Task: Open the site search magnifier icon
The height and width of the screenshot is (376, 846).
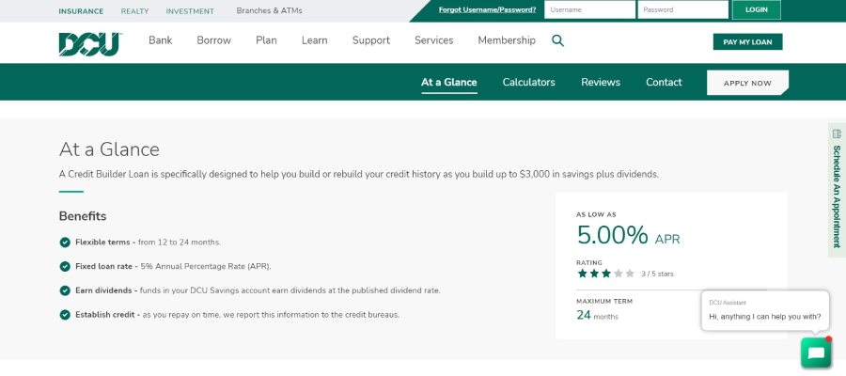Action: click(557, 40)
